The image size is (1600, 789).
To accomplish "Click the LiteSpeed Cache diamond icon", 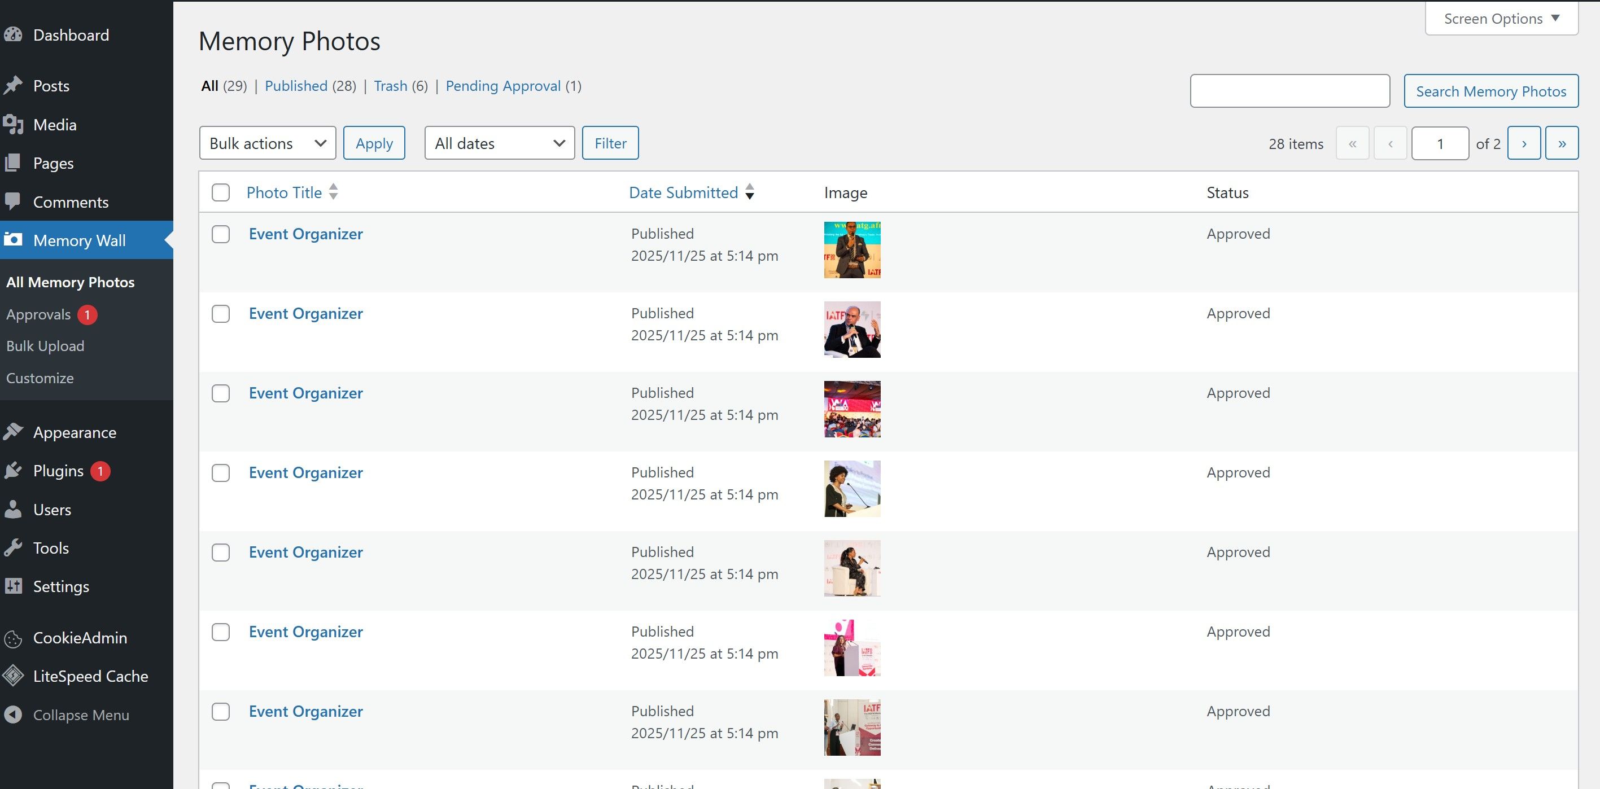I will tap(13, 676).
